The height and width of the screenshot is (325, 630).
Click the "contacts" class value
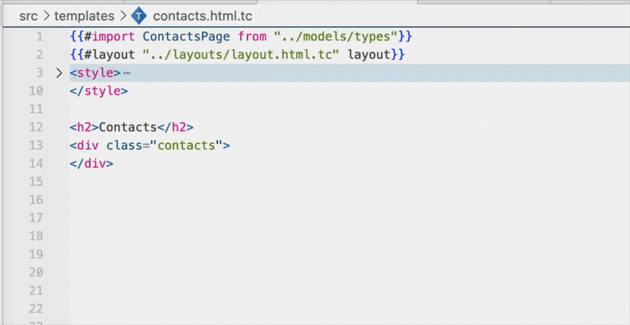point(187,146)
